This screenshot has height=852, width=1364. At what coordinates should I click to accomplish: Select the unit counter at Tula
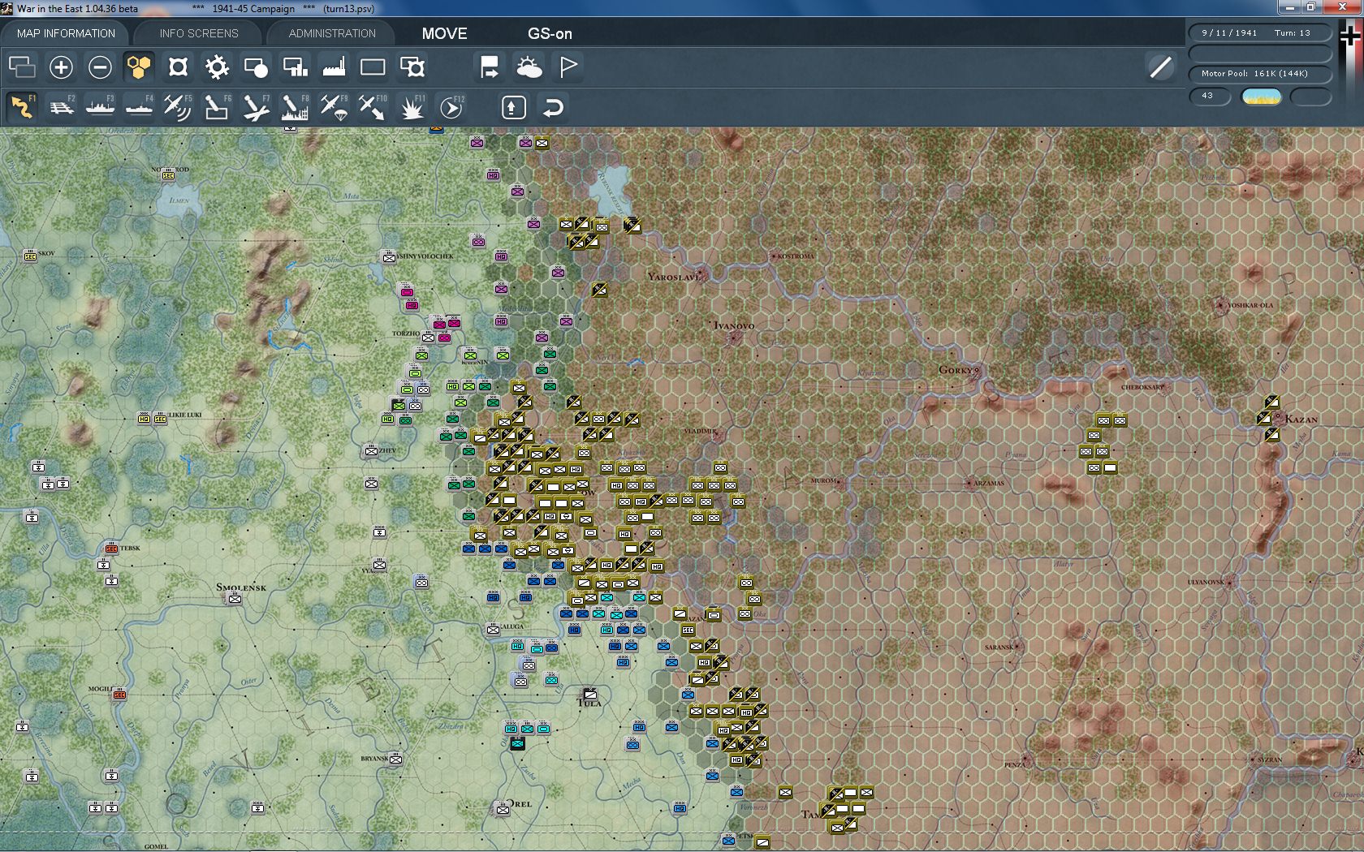pyautogui.click(x=590, y=694)
